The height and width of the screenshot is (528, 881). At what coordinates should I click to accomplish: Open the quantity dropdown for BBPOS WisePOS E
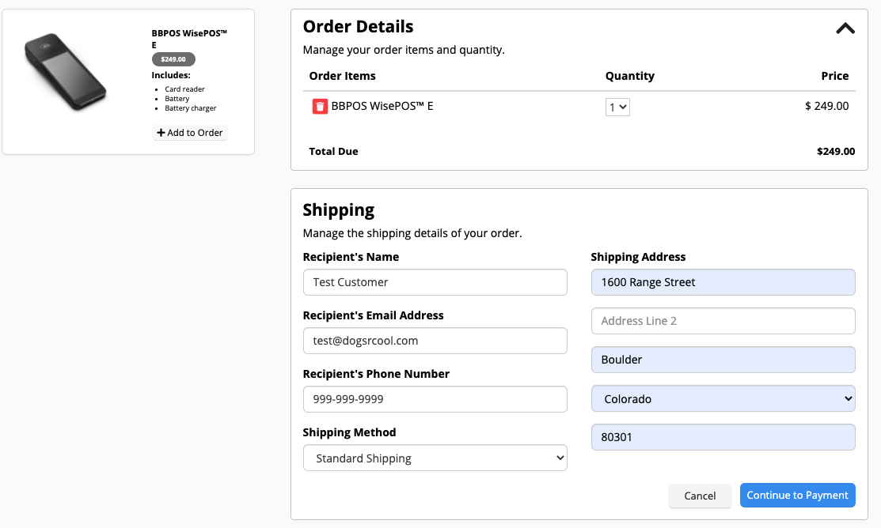(x=617, y=107)
